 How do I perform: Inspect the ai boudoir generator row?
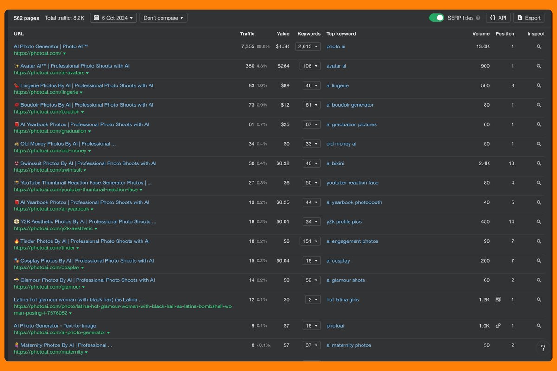coord(538,105)
